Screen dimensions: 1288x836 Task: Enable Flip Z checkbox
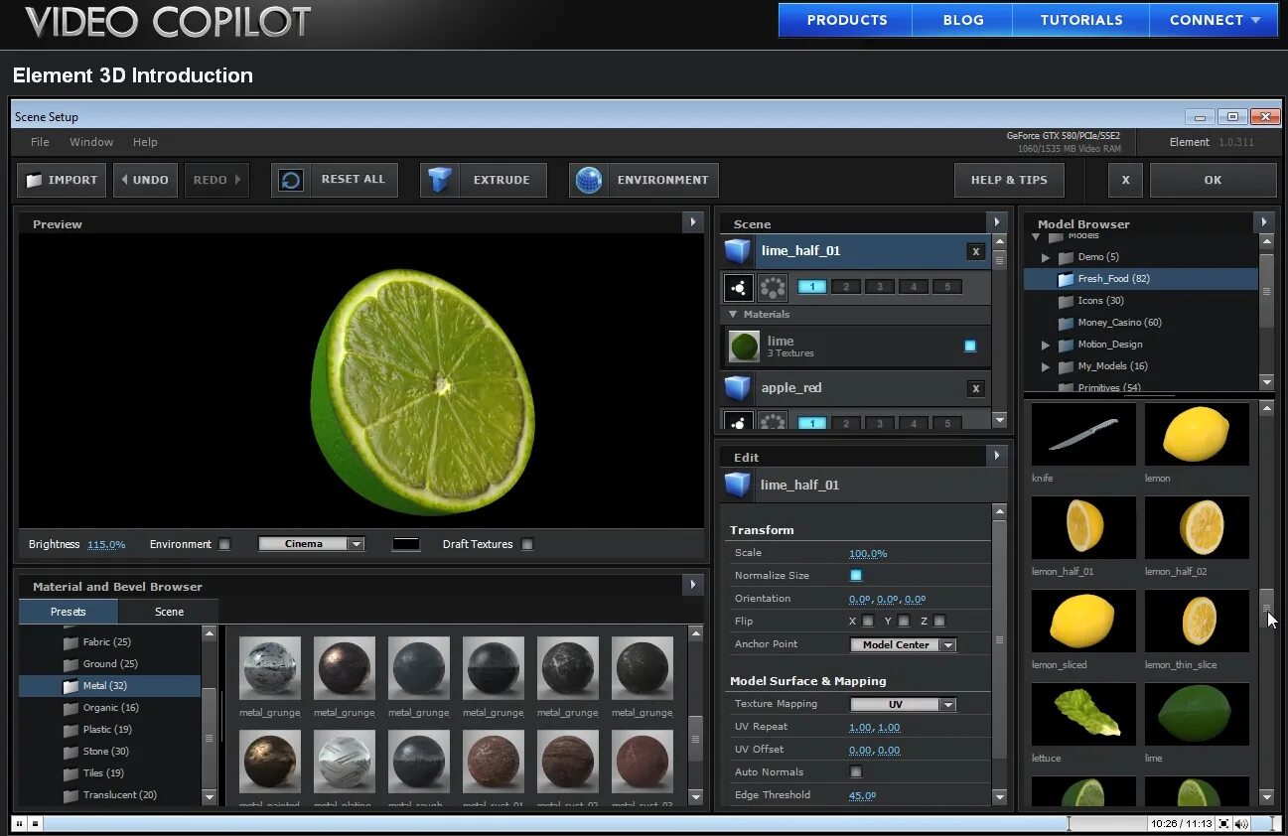(x=939, y=622)
